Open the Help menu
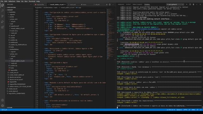The height and width of the screenshot is (114, 203). [38, 1]
